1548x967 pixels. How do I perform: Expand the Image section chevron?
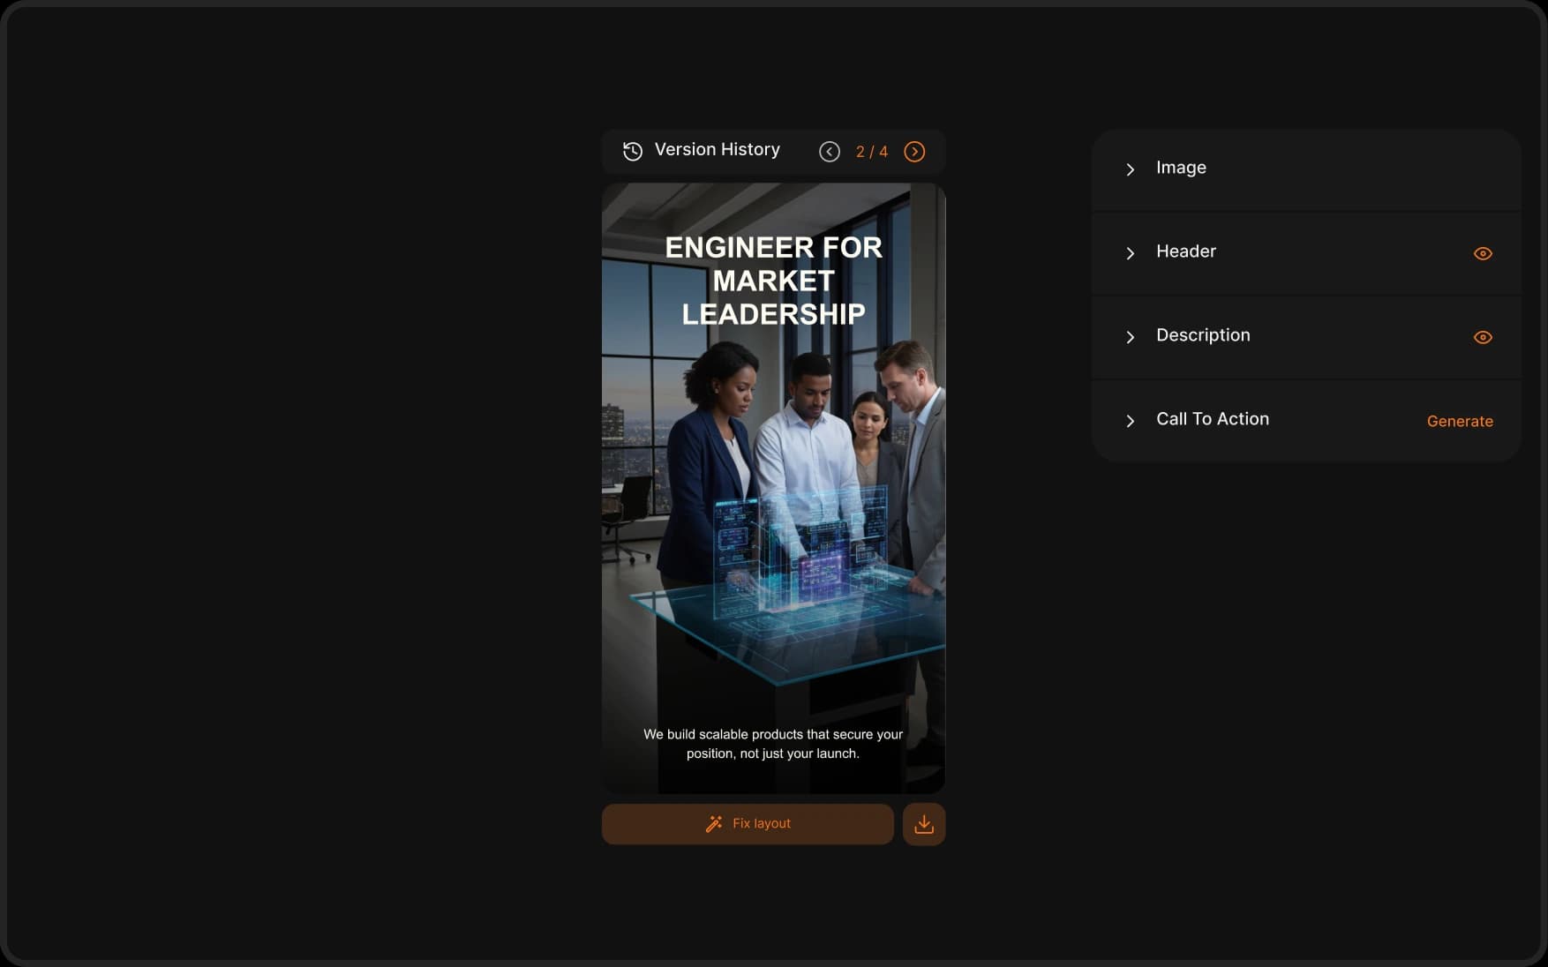[1130, 169]
